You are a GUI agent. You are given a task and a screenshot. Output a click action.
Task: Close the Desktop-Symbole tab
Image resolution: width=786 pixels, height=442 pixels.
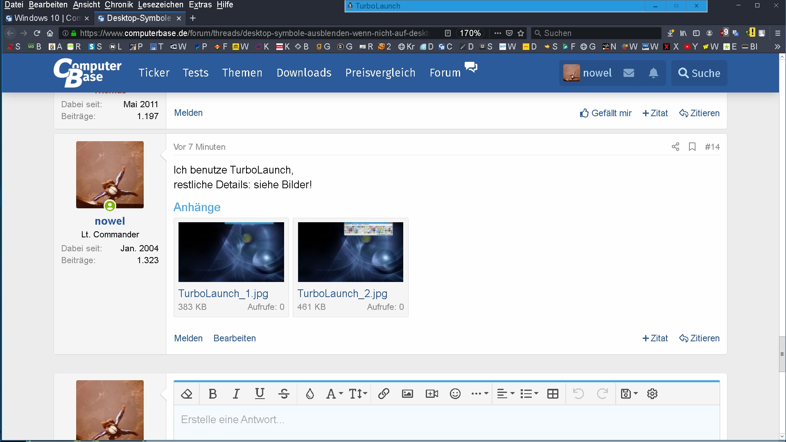[x=178, y=18]
